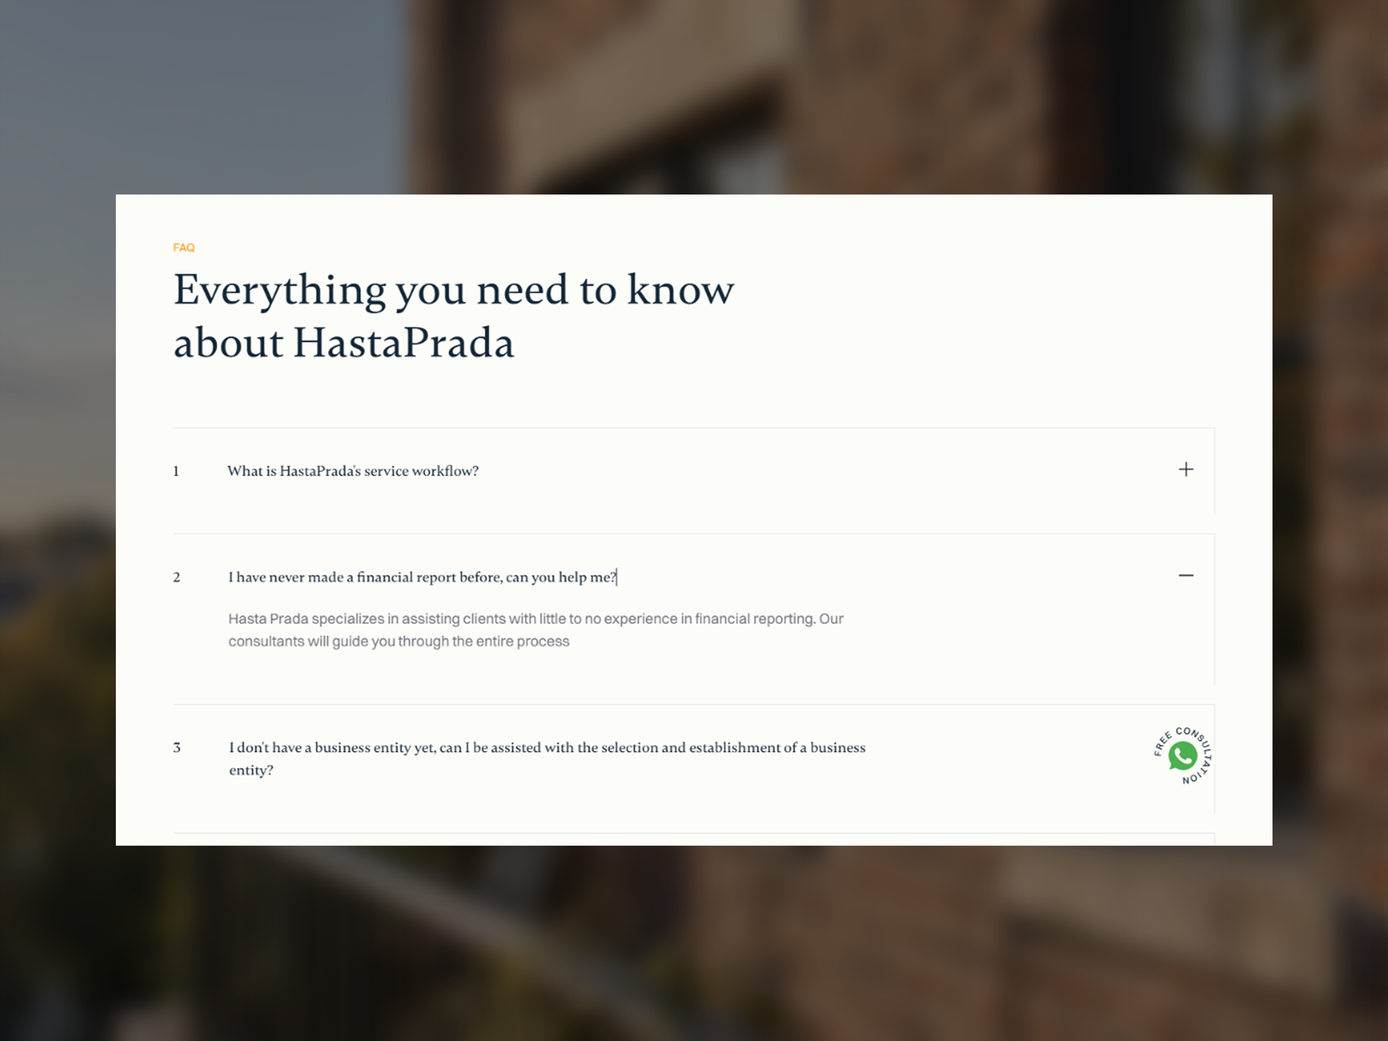Open question about business entity establishment
Viewport: 1388px width, 1041px height.
point(547,759)
